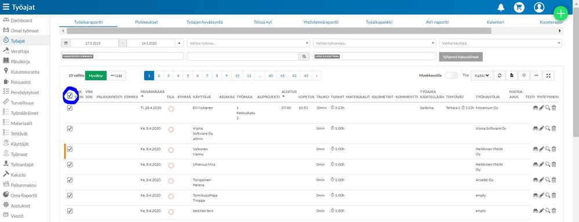The width and height of the screenshot is (579, 222).
Task: Click magnifier icon in Toropainen Helena row
Action: (x=548, y=180)
